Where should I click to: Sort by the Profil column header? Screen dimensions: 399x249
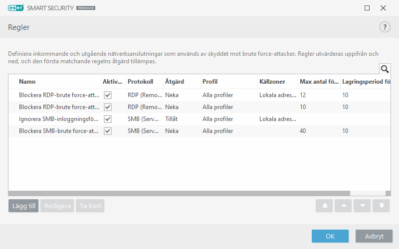coord(210,82)
